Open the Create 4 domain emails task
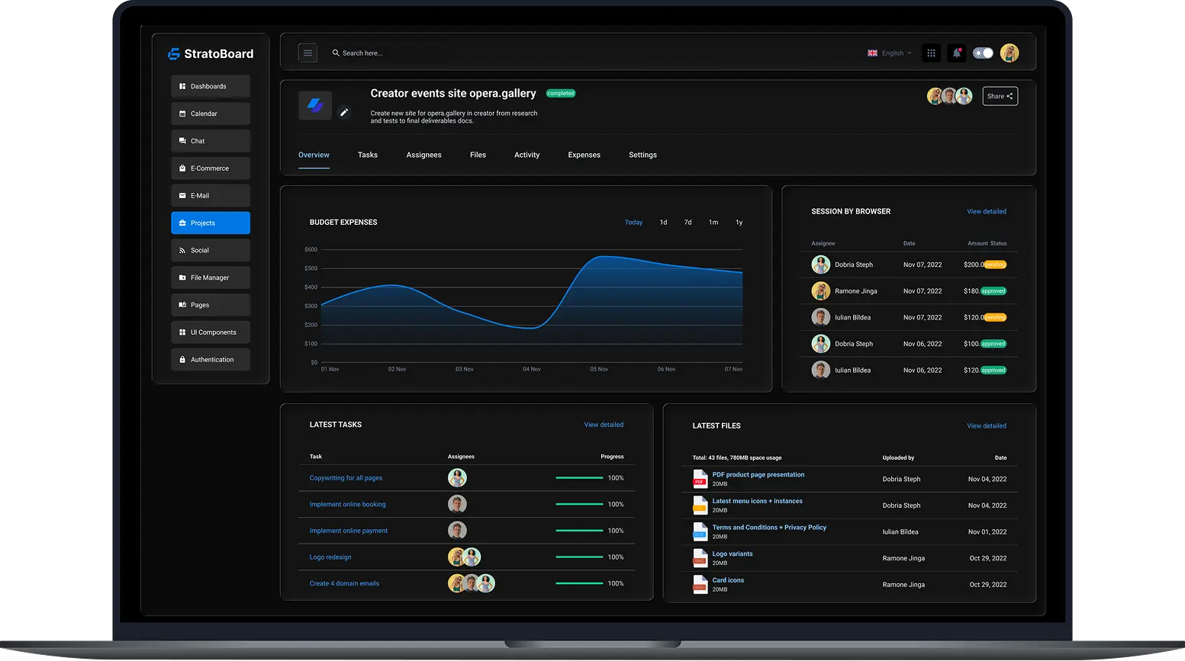This screenshot has height=661, width=1185. [x=344, y=584]
